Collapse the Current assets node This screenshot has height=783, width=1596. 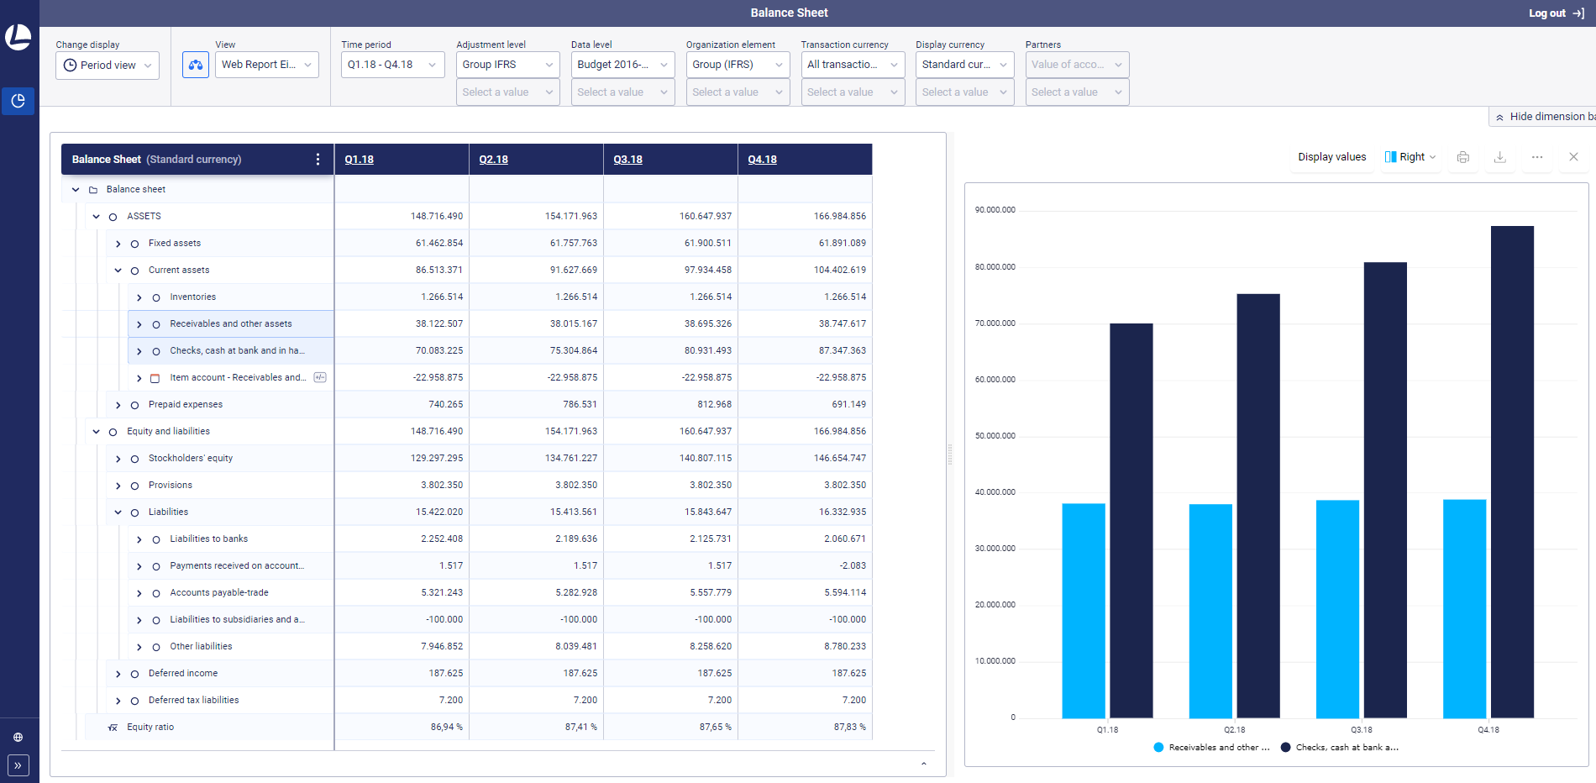118,271
